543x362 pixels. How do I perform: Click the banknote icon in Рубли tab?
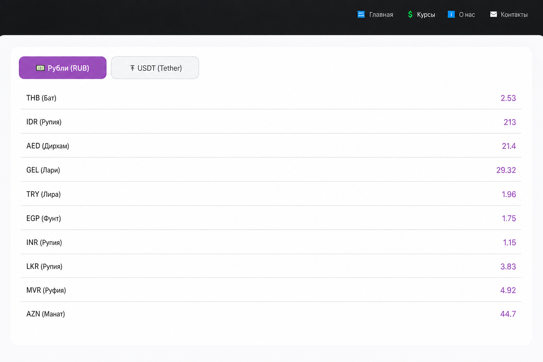coord(40,68)
